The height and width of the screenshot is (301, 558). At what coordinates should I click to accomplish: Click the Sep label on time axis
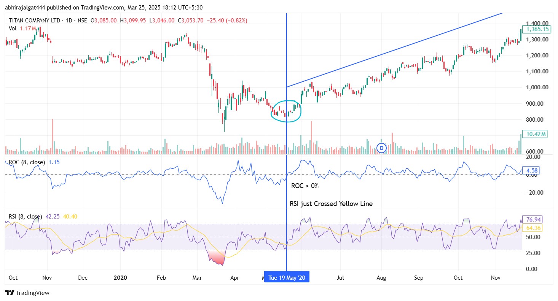419,278
